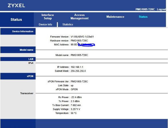The image size is (168, 128).
Task: Open the Maintenance menu
Action: coord(115,17)
